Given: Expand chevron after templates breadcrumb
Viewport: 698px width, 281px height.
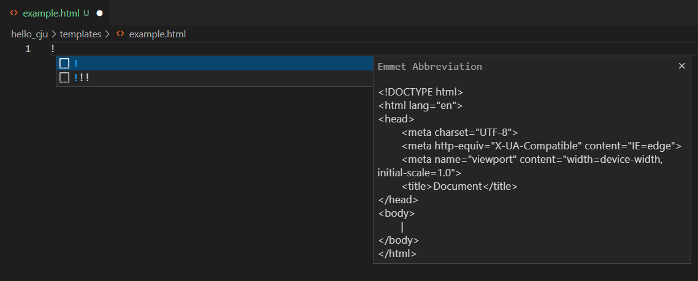Looking at the screenshot, I should 107,34.
